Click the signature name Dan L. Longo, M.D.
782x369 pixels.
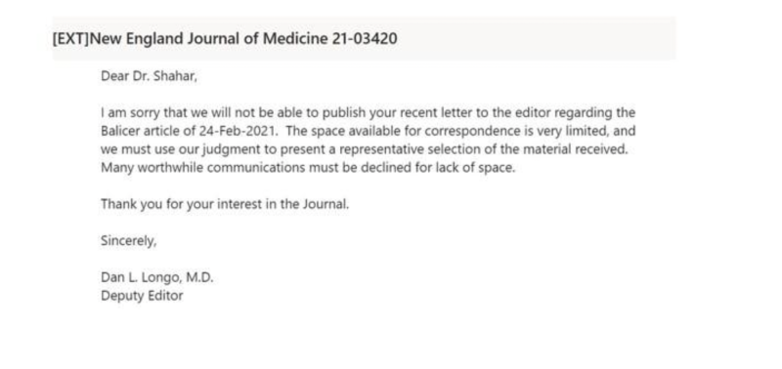(157, 277)
